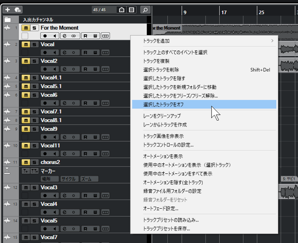
Task: Choose レーンをクリーンアップ menu entry
Action: (x=204, y=116)
